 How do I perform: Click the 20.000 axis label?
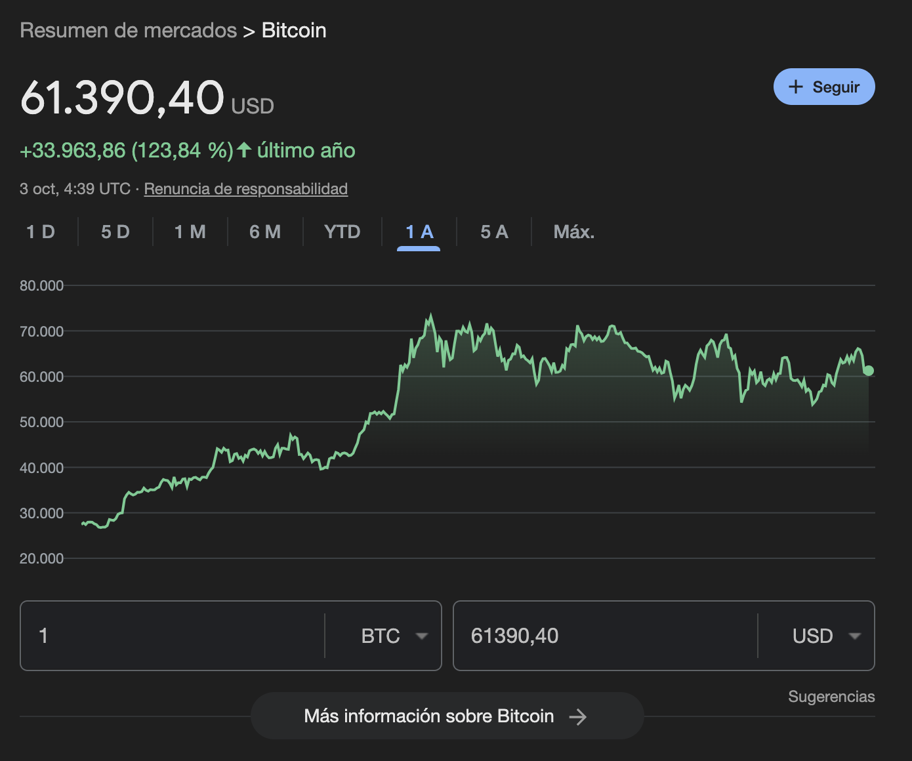coord(42,558)
